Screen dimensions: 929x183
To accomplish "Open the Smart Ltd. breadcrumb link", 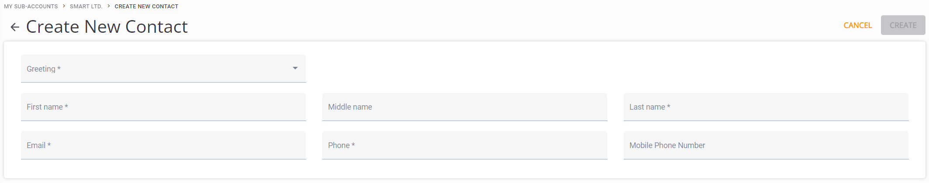I will [x=86, y=7].
